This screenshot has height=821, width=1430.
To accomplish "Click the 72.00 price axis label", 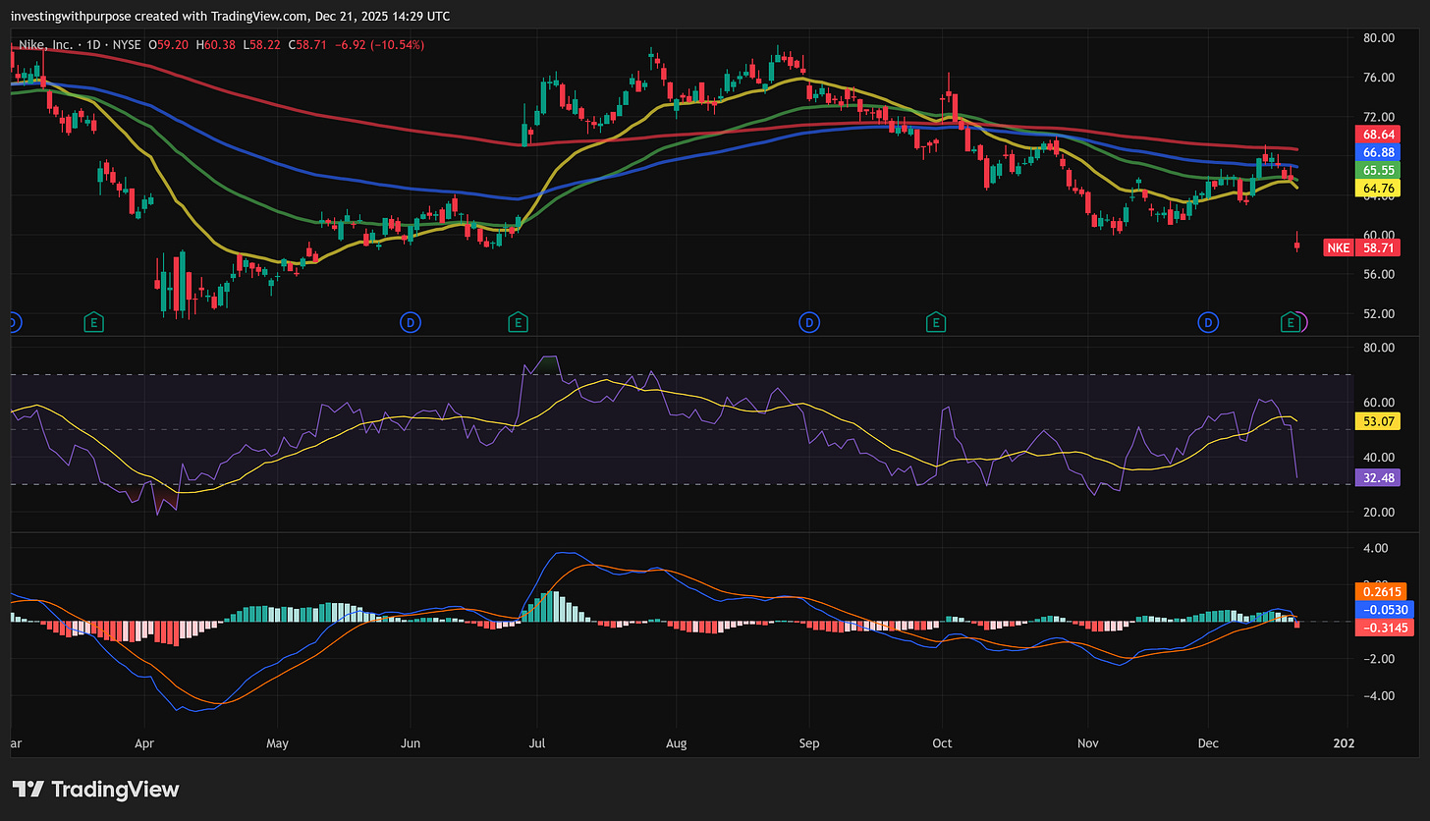I will [x=1377, y=117].
